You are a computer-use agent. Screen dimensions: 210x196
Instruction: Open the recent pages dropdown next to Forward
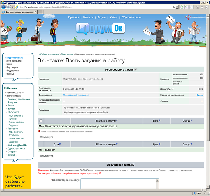[x=13, y=7]
